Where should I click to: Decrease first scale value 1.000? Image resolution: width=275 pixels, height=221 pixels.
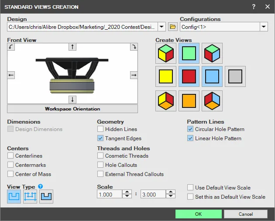(127, 196)
